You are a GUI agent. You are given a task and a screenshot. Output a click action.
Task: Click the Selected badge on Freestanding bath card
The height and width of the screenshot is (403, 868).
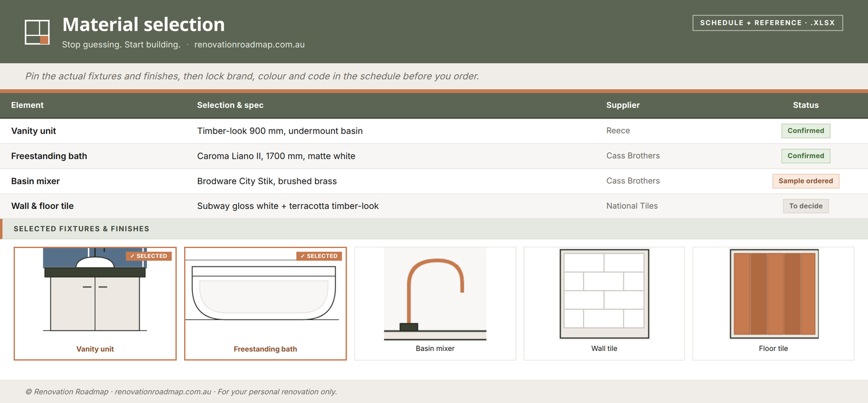tap(319, 256)
